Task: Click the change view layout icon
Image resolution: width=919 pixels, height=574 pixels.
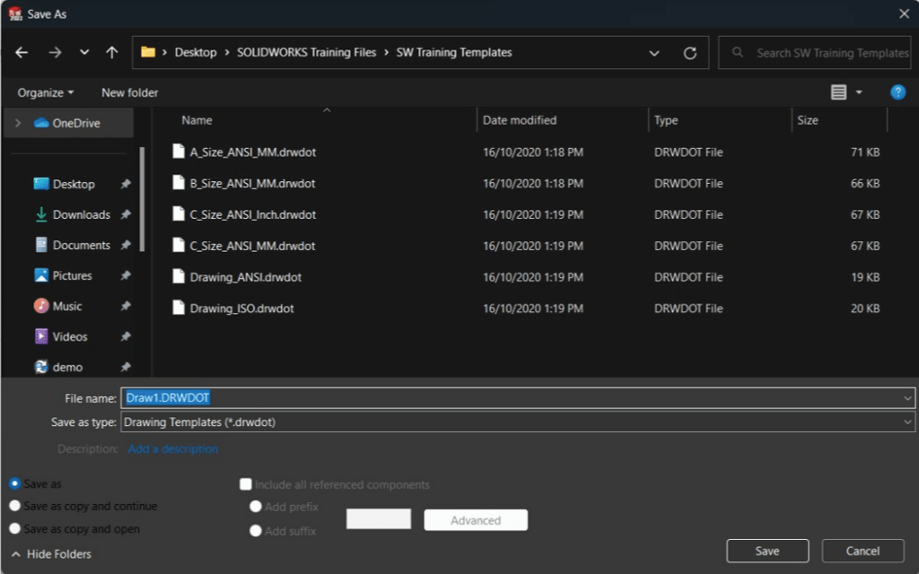Action: click(x=838, y=92)
